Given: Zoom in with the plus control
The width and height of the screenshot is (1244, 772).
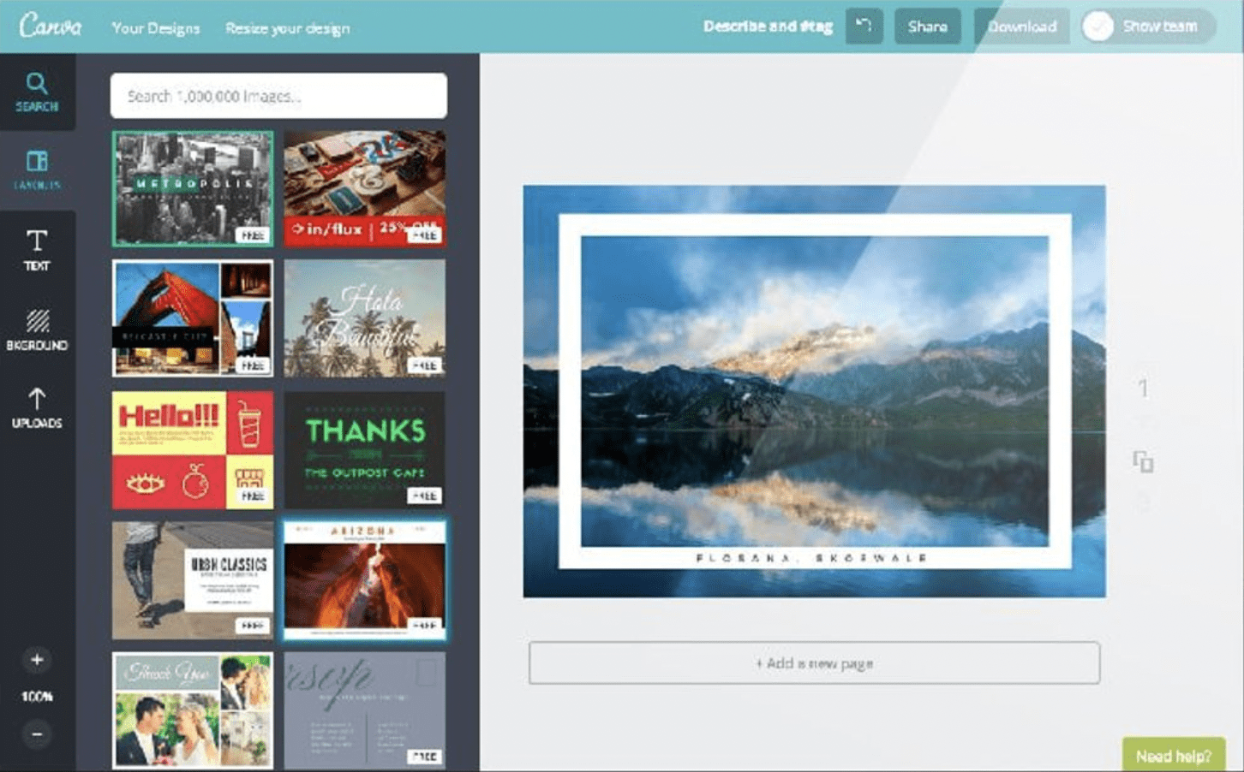Looking at the screenshot, I should [x=36, y=660].
